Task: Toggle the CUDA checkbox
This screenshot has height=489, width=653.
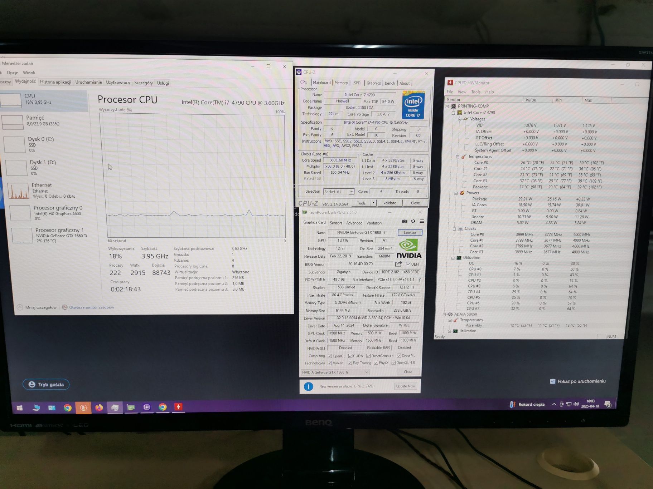Action: coord(350,356)
